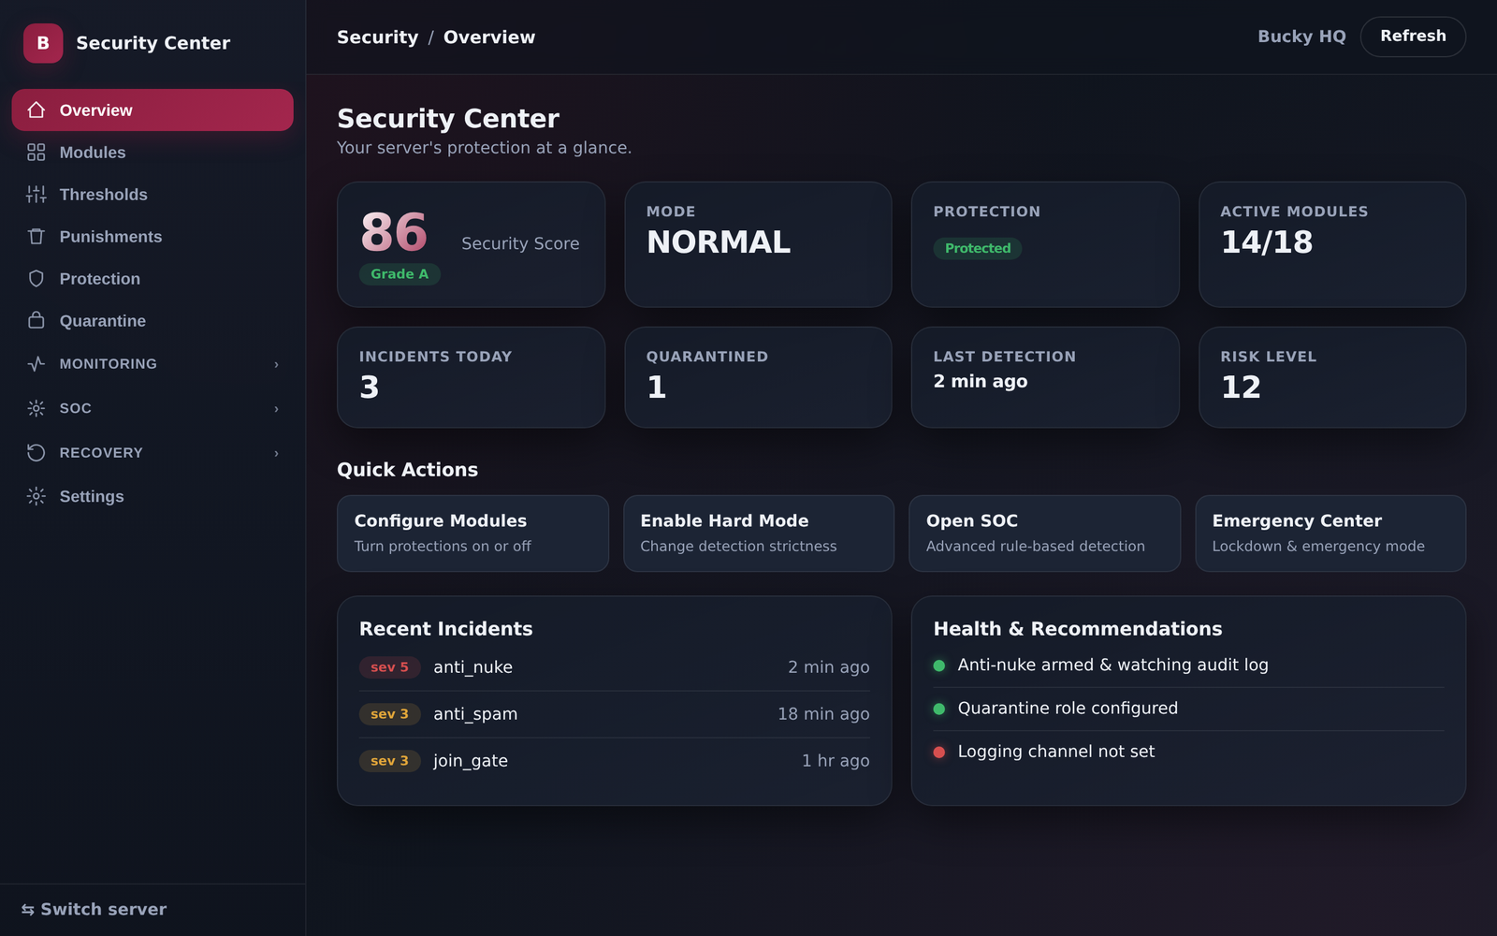The height and width of the screenshot is (936, 1497).
Task: Click Quarantine role configured text
Action: (1068, 709)
